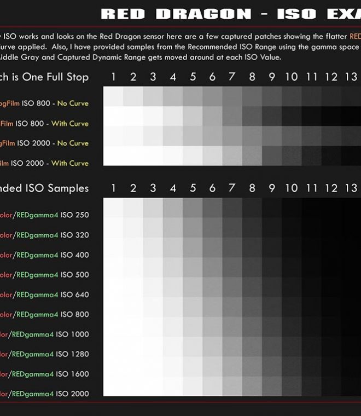Pick stop 4 patch in REDgamma4 ISO 640 row

[173, 287]
